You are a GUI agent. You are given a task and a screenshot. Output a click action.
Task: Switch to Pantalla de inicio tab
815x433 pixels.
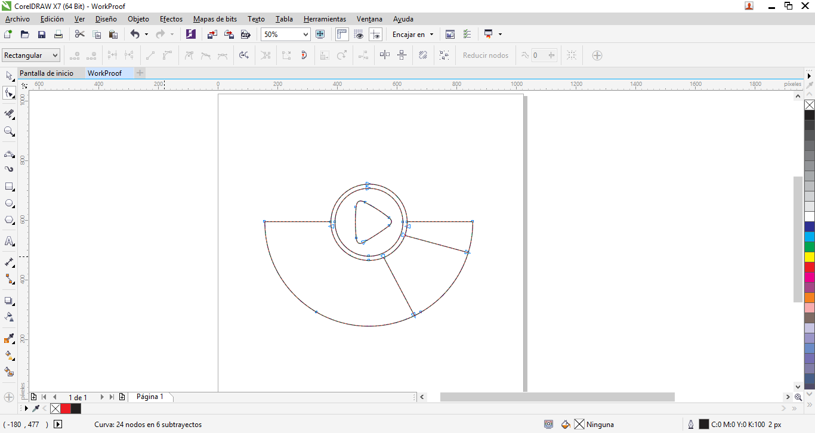pyautogui.click(x=47, y=73)
